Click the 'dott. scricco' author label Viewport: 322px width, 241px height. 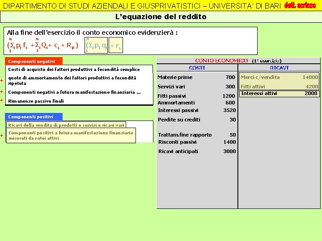[300, 5]
